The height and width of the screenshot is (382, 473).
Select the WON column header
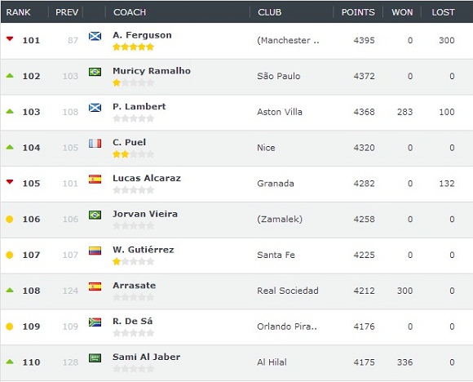[402, 12]
